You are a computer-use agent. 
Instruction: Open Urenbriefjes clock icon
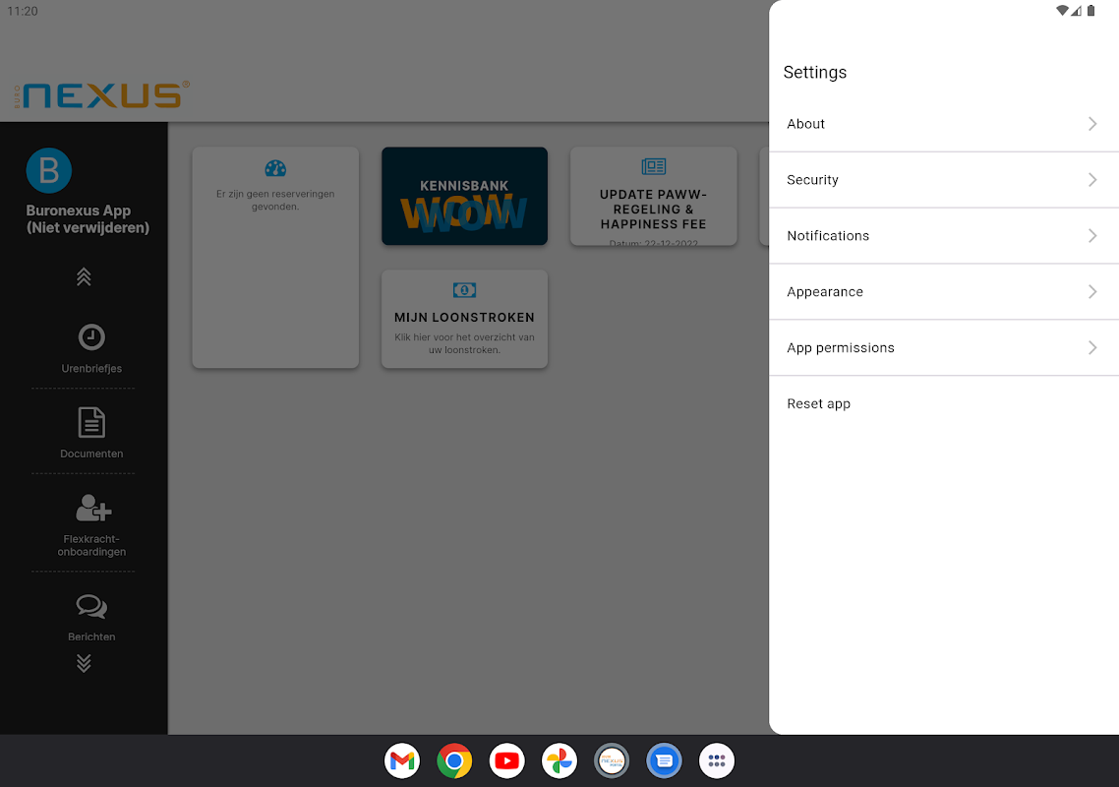point(91,337)
